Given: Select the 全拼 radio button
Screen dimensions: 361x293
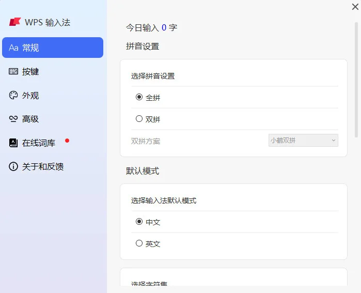Looking at the screenshot, I should pyautogui.click(x=139, y=97).
